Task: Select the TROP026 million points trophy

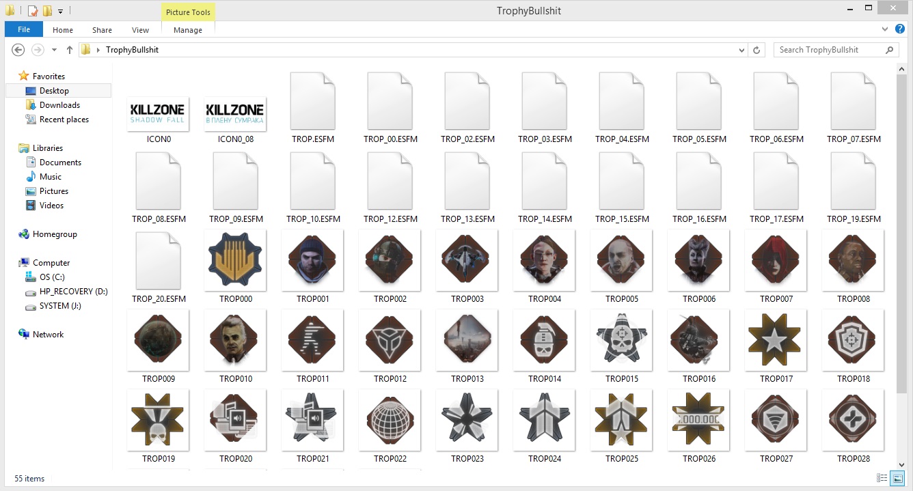Action: (699, 420)
